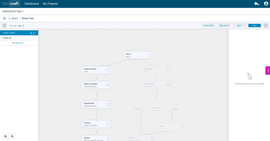270x141 pixels.
Task: Open the Dashboard page
Action: tap(31, 4)
